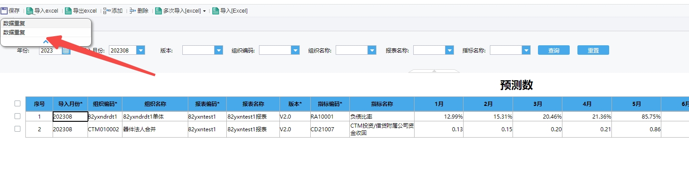The height and width of the screenshot is (177, 689).
Task: Select the 82yxndrdt1单体 cell
Action: tap(155, 116)
